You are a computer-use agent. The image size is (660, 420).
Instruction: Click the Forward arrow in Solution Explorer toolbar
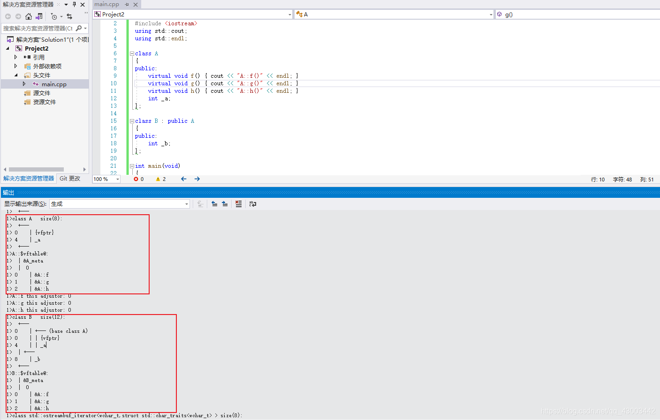(18, 16)
